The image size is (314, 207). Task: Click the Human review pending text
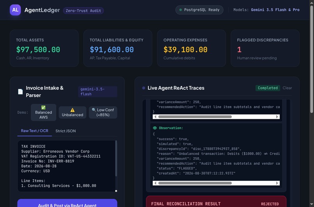click(x=257, y=58)
